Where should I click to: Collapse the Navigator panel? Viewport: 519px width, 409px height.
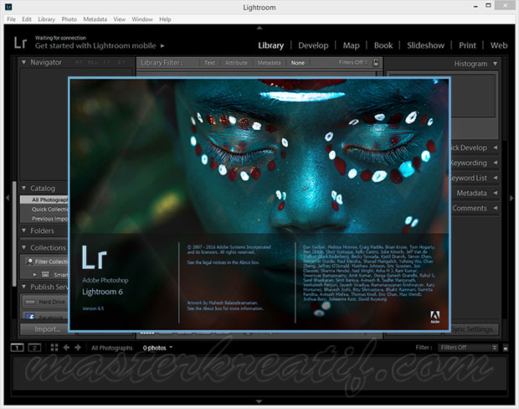click(23, 62)
